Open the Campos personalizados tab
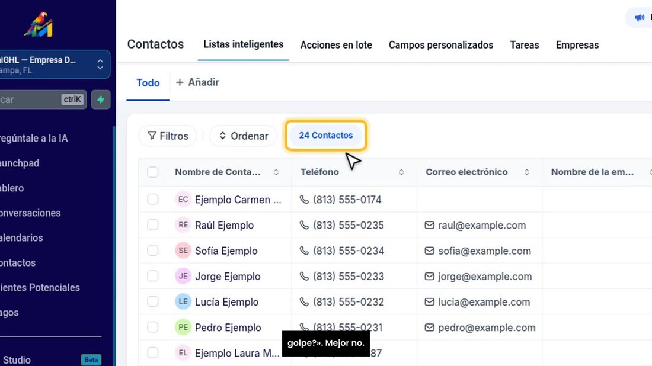 (441, 45)
